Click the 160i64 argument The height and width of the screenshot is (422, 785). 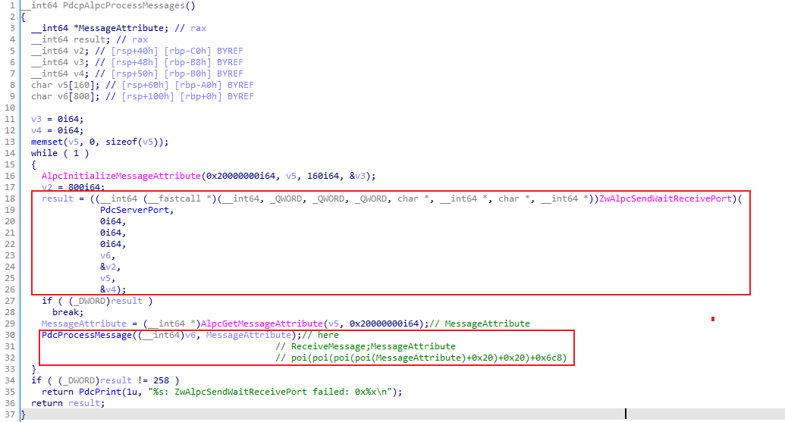click(x=323, y=176)
